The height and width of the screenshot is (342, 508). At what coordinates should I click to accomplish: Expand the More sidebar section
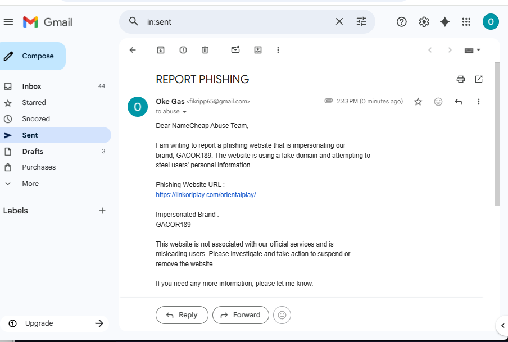(x=55, y=183)
